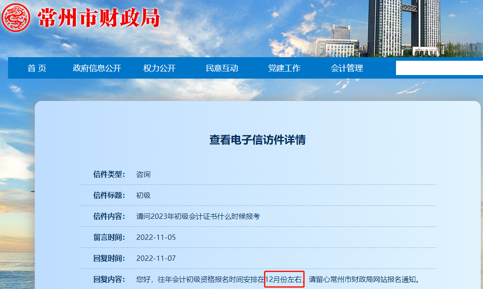Click the letter content about 2023年初级会计证书
Screen dimensions: 483x289
pyautogui.click(x=198, y=216)
